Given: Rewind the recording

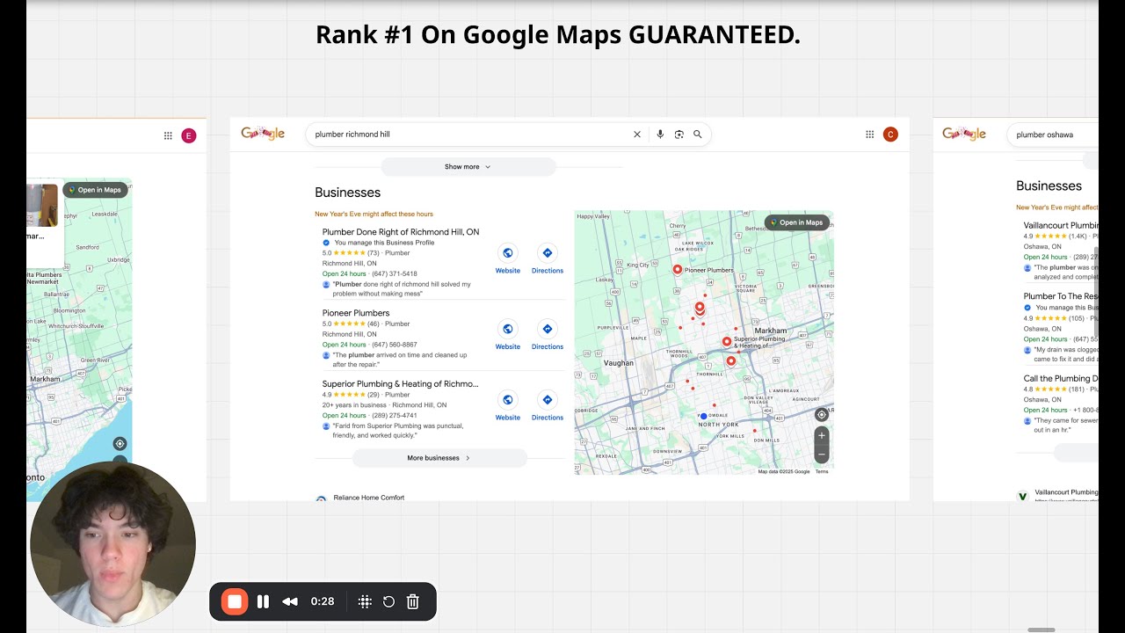Looking at the screenshot, I should (x=290, y=601).
